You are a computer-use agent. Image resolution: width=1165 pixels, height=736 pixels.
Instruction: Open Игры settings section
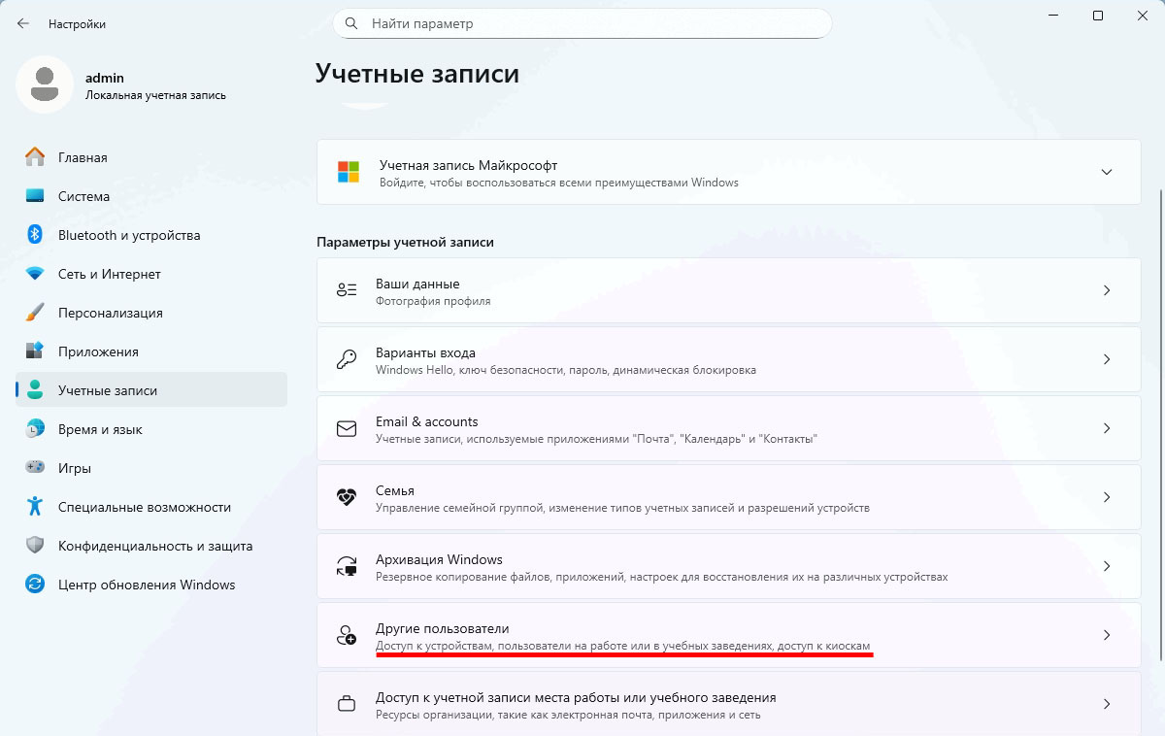coord(151,468)
